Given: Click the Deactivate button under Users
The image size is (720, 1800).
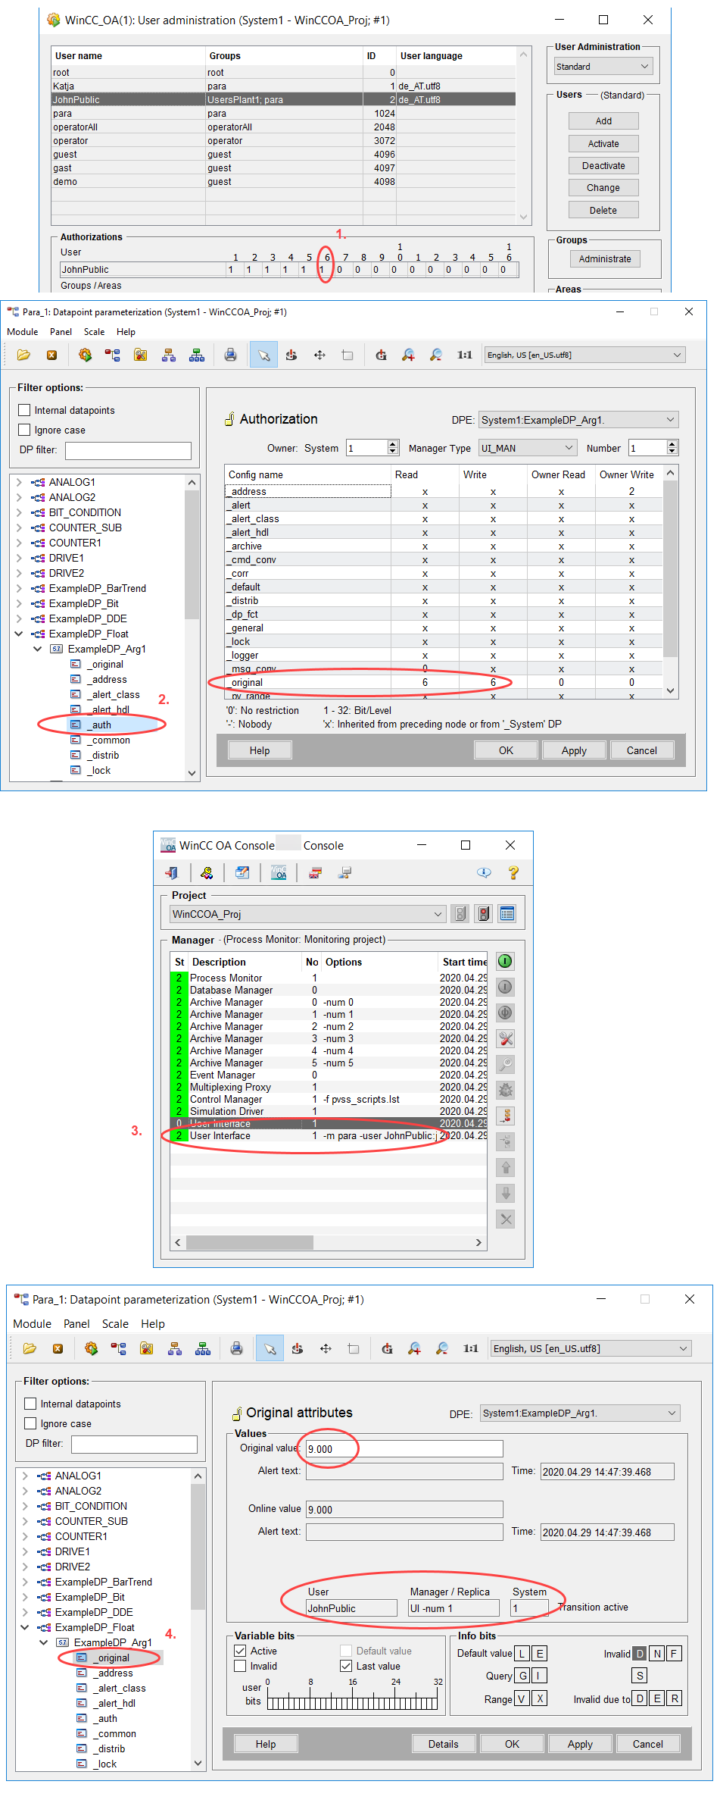Looking at the screenshot, I should click(603, 166).
